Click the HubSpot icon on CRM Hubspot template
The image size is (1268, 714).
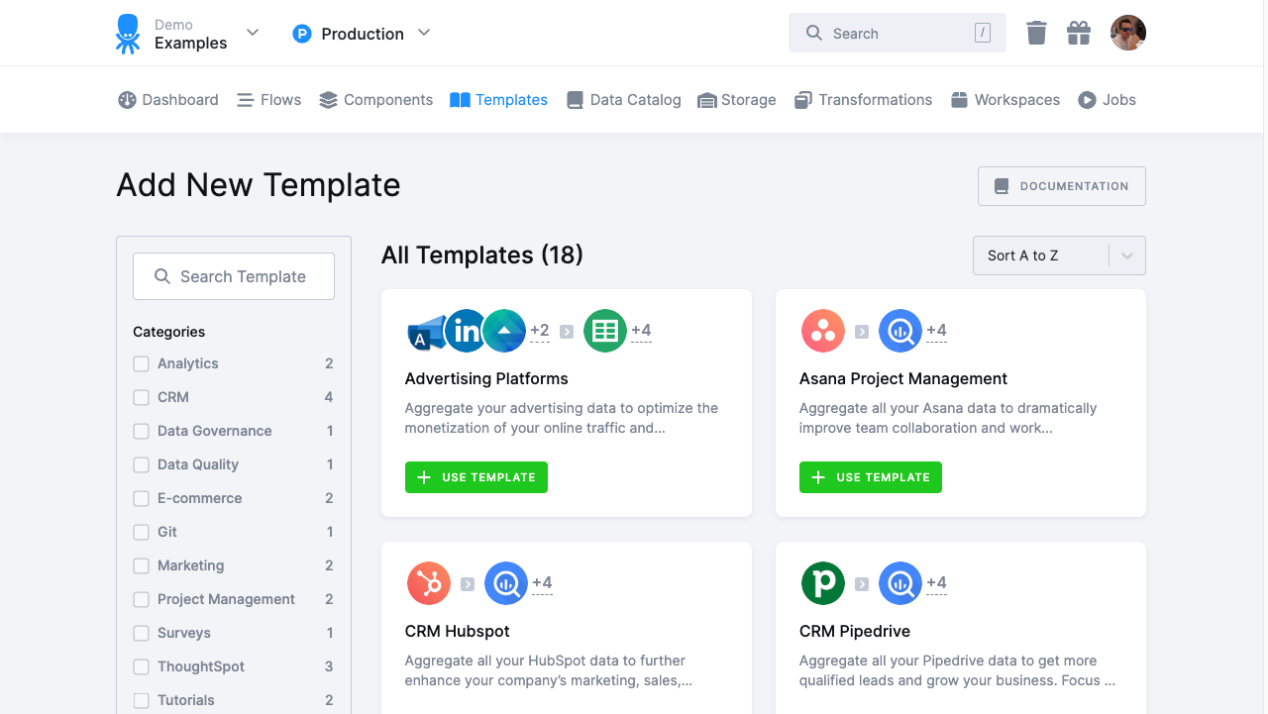428,583
